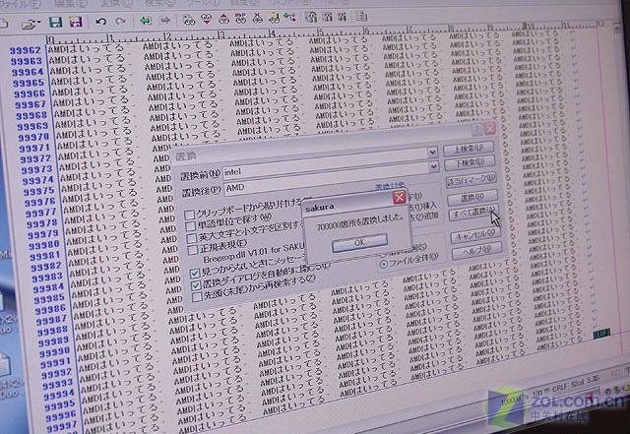Click the ヘルプ(H) button in Replace dialog

[x=476, y=251]
